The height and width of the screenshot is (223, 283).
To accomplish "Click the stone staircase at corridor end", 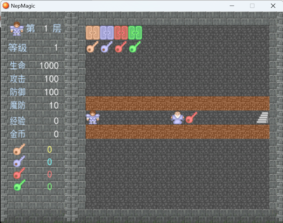I will click(x=263, y=118).
